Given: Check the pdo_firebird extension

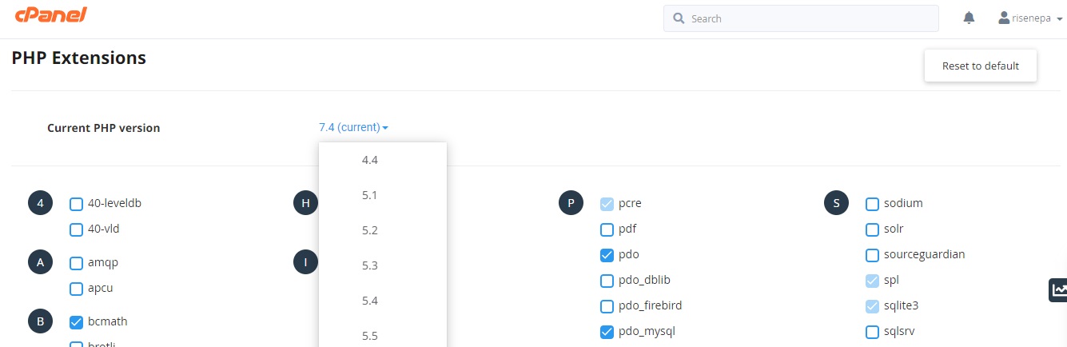Looking at the screenshot, I should click(x=607, y=306).
